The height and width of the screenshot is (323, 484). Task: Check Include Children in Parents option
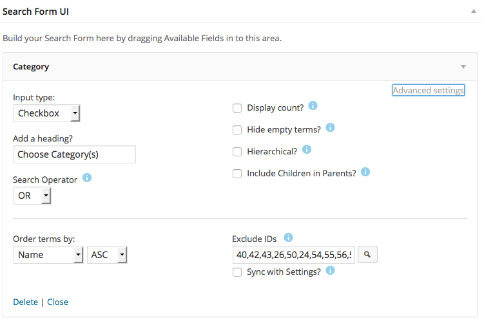coord(237,174)
